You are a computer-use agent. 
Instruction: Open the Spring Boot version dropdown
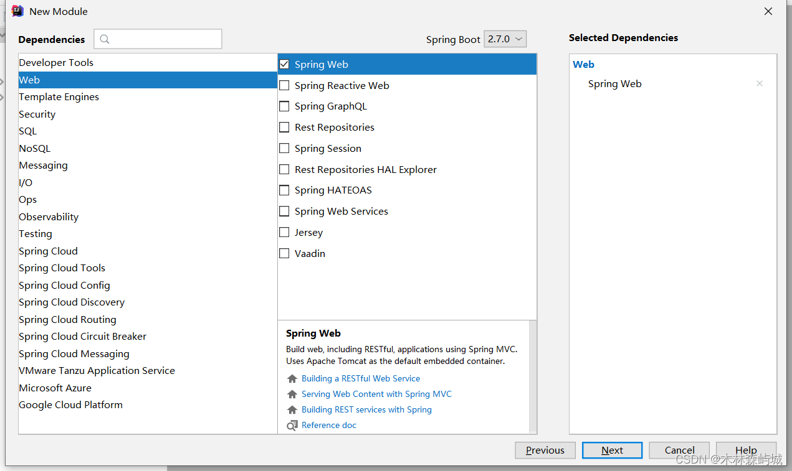[x=505, y=39]
